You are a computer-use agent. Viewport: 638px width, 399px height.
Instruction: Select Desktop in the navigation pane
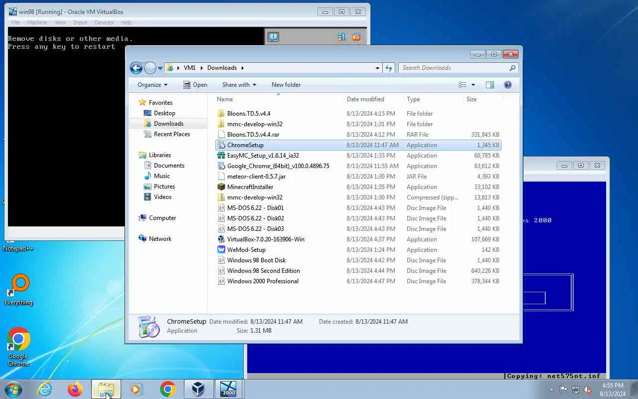click(164, 113)
